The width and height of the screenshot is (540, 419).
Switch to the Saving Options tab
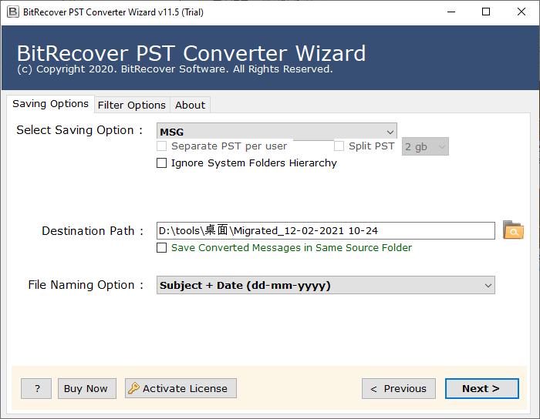[x=50, y=104]
